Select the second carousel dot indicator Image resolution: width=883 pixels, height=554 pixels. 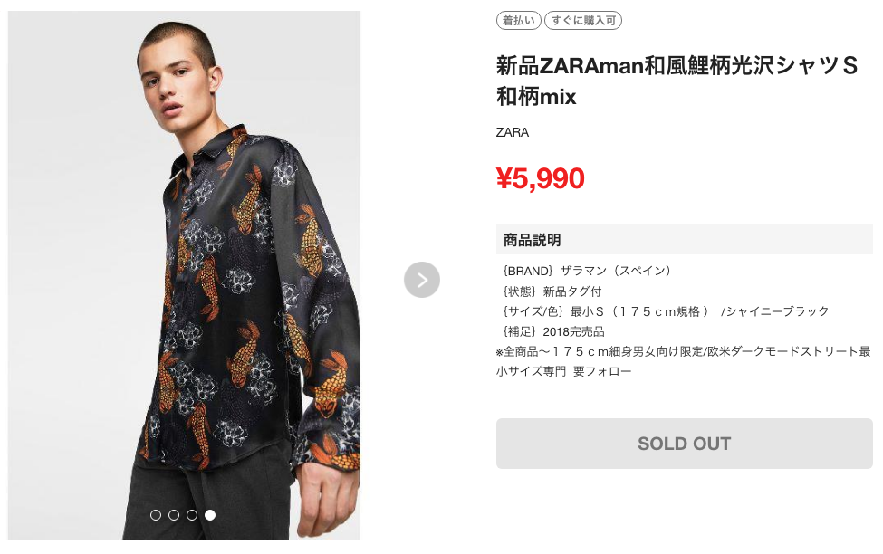(174, 515)
